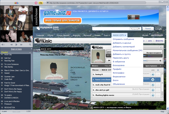Click CLEAR at the playlist bottom
Viewport: 169px width, 114px height.
pyautogui.click(x=4, y=112)
